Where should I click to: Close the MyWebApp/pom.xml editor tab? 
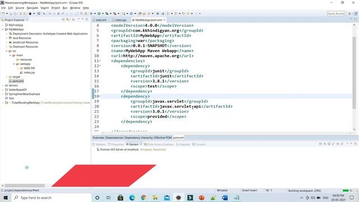164,20
